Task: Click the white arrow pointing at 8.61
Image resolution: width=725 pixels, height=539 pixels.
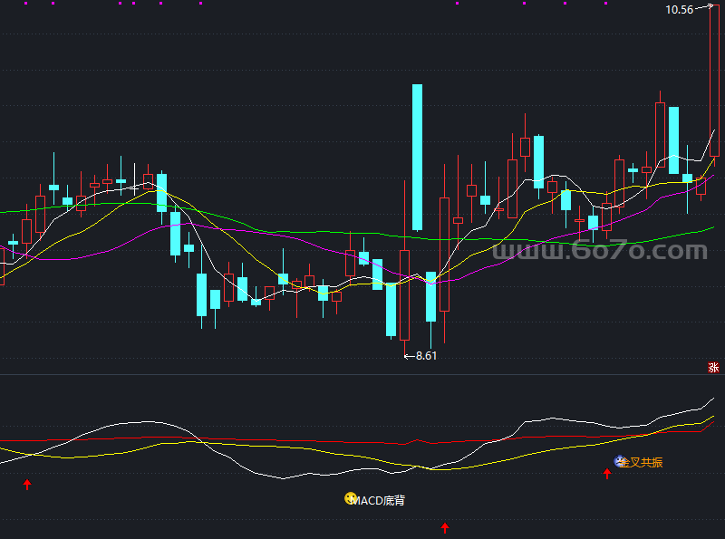Action: pyautogui.click(x=408, y=356)
